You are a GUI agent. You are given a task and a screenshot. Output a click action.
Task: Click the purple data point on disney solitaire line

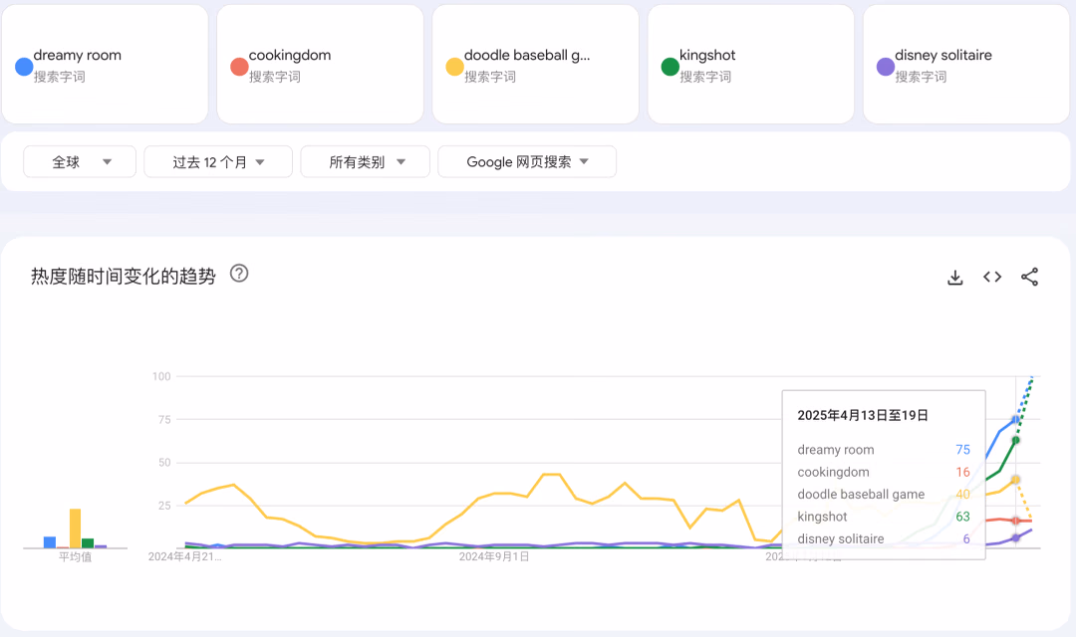coord(1015,538)
